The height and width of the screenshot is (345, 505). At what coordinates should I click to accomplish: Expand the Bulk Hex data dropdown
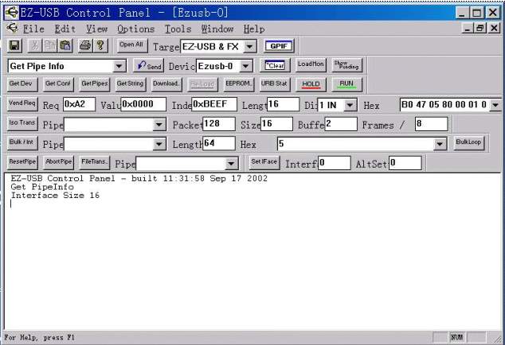pyautogui.click(x=440, y=145)
